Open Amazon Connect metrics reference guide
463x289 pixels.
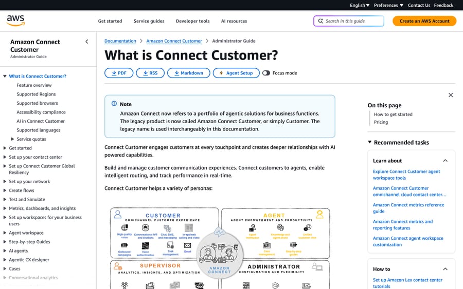click(x=408, y=208)
